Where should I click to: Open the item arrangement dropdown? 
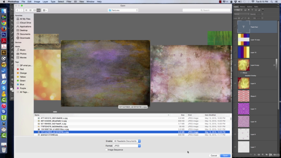tap(45, 10)
